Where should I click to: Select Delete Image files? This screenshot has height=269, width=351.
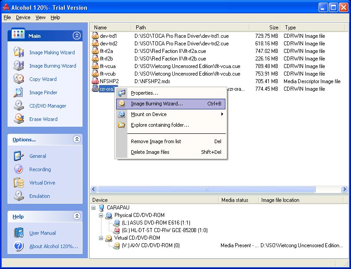coord(170,152)
